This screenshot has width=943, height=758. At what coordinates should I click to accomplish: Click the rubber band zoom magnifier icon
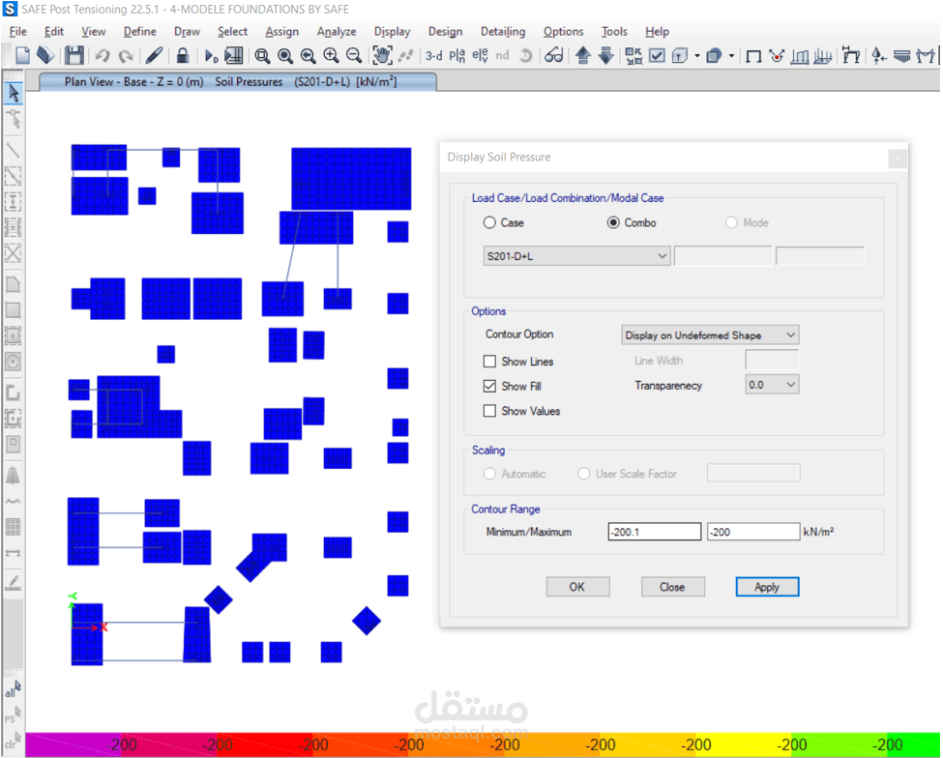point(261,56)
